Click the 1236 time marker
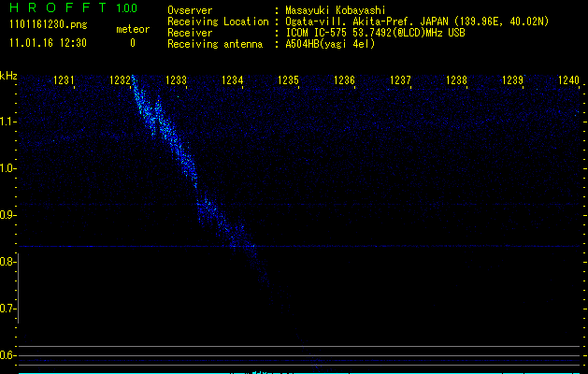This screenshot has height=374, width=588. (344, 79)
